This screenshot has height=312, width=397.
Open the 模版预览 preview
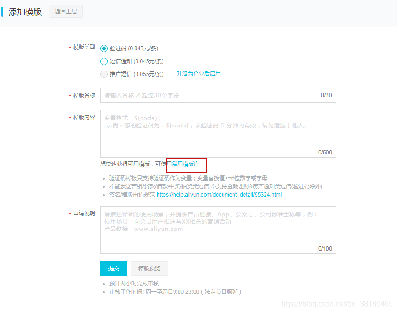pos(149,268)
